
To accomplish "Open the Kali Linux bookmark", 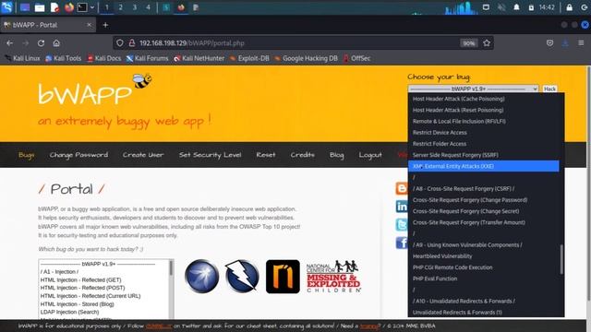I will [22, 58].
